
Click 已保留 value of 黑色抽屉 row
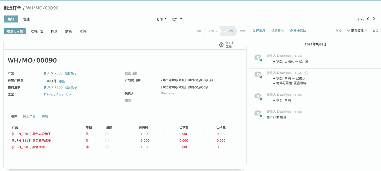[x=184, y=147]
